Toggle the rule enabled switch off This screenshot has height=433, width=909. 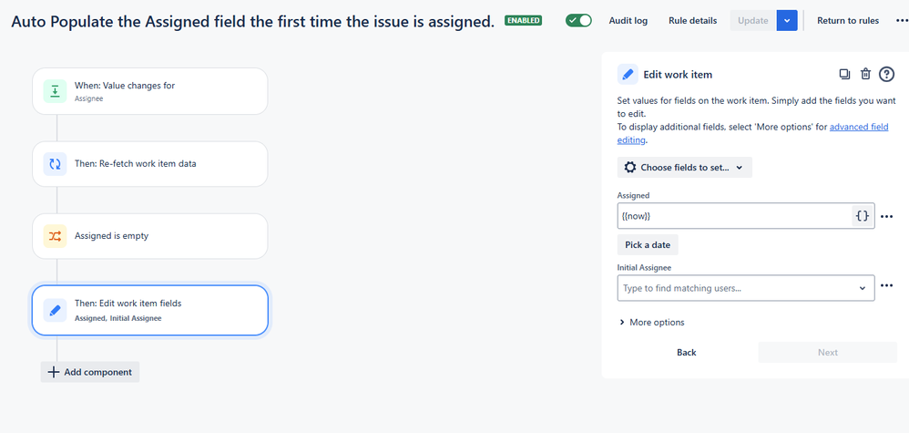coord(578,20)
